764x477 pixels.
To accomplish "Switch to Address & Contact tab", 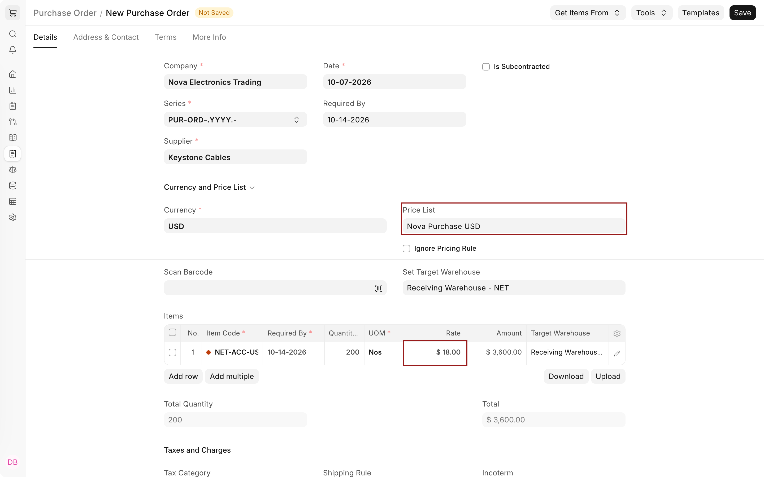I will pyautogui.click(x=106, y=37).
